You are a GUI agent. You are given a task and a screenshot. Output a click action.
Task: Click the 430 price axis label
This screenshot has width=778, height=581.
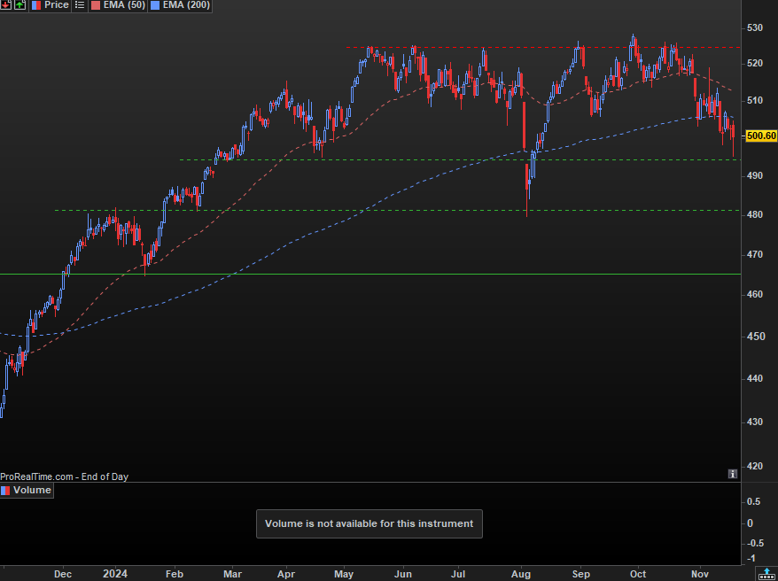[755, 422]
